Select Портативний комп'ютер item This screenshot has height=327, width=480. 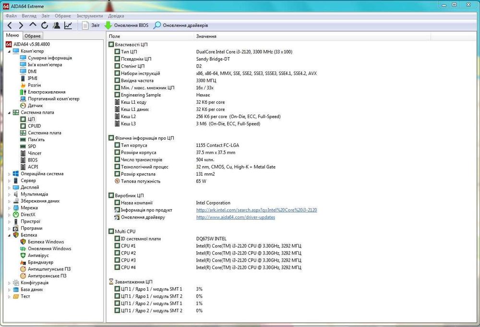54,98
